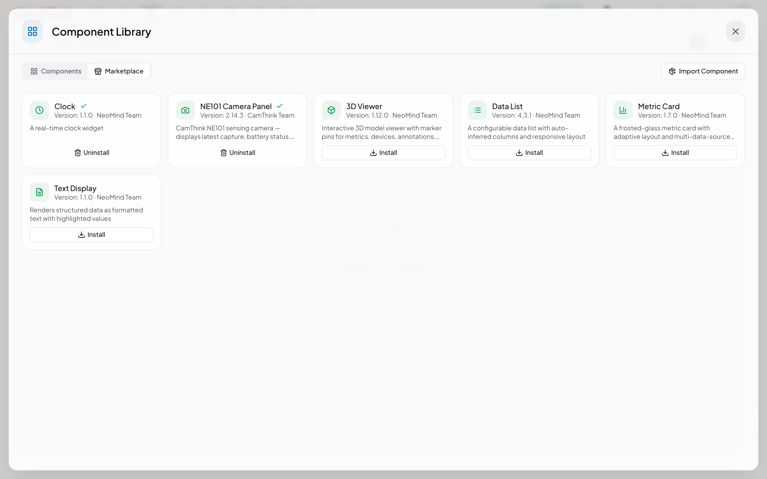Install the 3D Viewer component
The height and width of the screenshot is (479, 767).
click(x=383, y=153)
